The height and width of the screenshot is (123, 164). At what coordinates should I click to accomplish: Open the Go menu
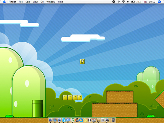click(42, 2)
